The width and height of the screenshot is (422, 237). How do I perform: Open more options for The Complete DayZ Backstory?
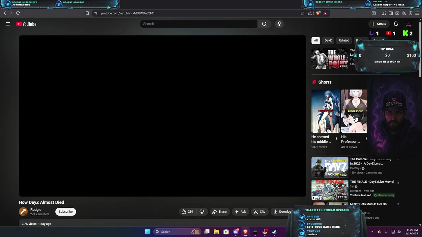point(398,160)
